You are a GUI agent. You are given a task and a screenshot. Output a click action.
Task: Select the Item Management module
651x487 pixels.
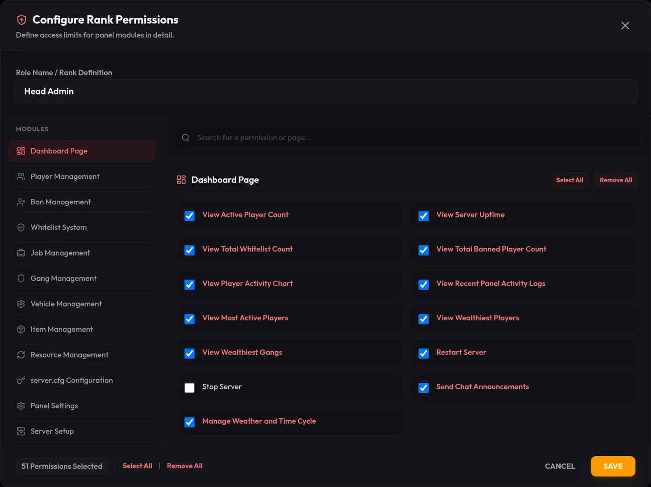[82, 329]
